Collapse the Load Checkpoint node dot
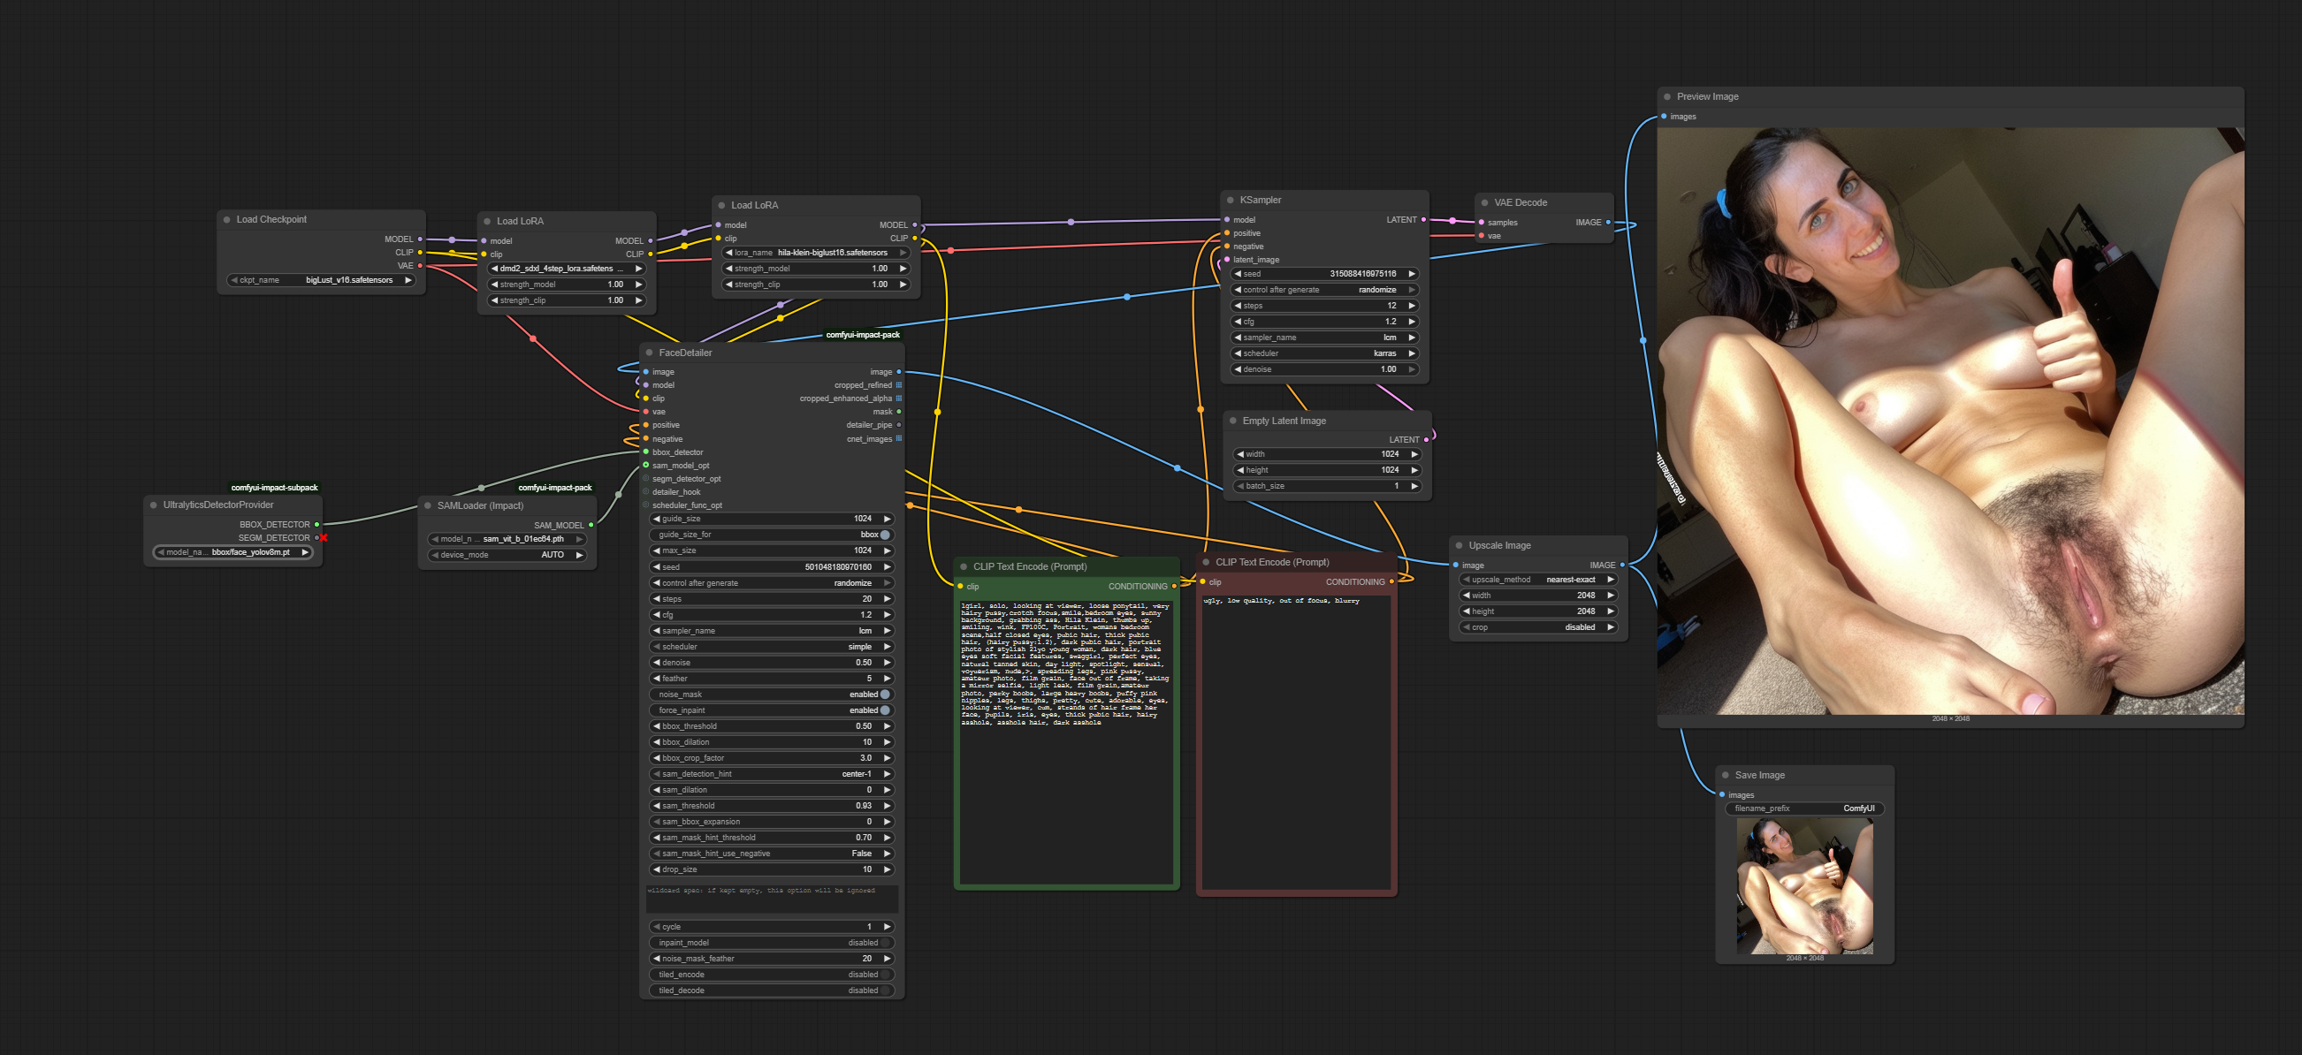Screen dimensions: 2302x1055 point(227,220)
